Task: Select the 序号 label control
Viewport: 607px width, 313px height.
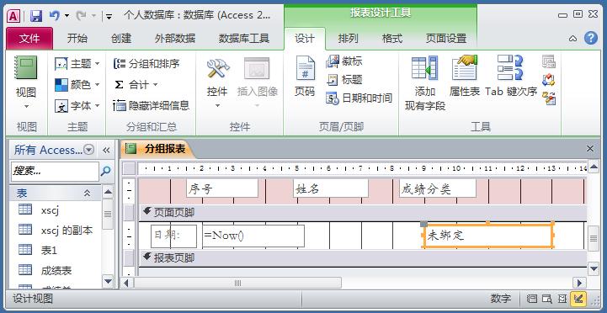Action: (221, 188)
